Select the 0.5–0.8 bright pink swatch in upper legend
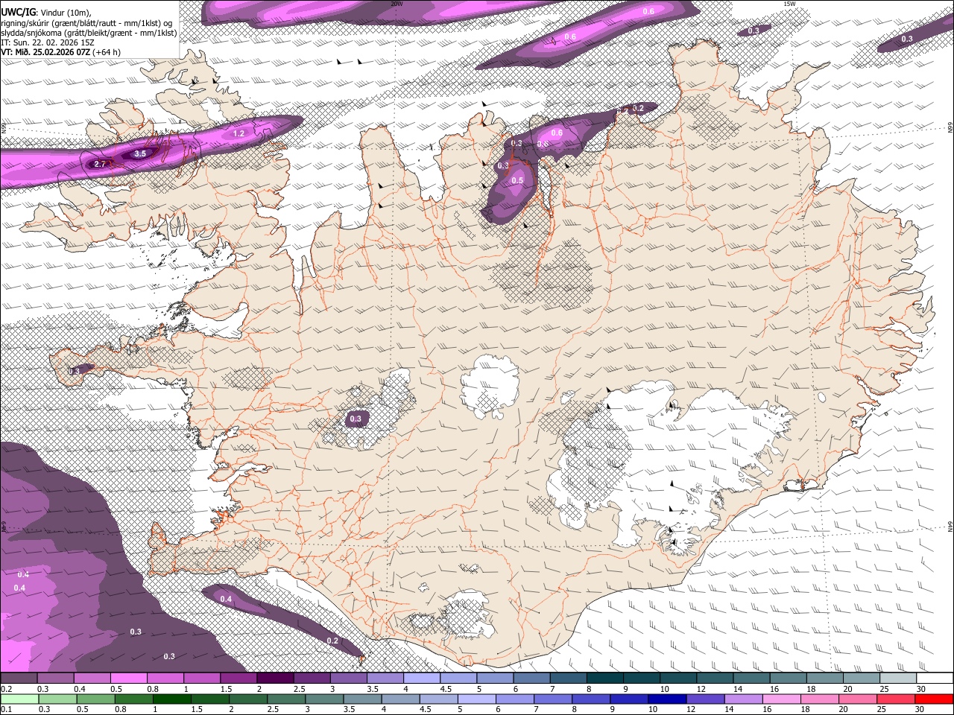The width and height of the screenshot is (954, 715). [128, 679]
